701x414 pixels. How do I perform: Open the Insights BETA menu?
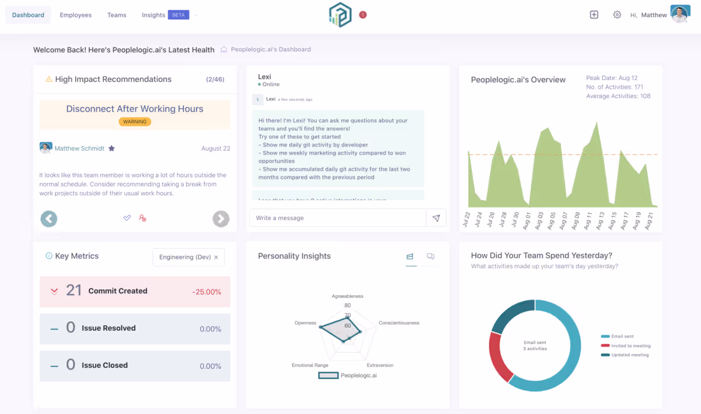coord(165,15)
